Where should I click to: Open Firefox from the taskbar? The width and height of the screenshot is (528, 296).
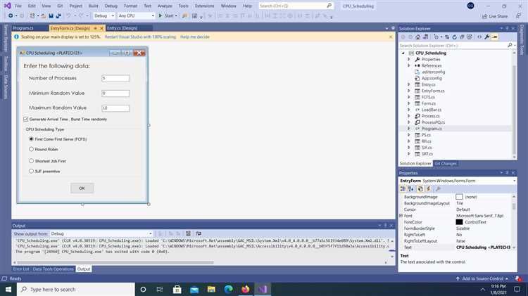click(x=246, y=289)
